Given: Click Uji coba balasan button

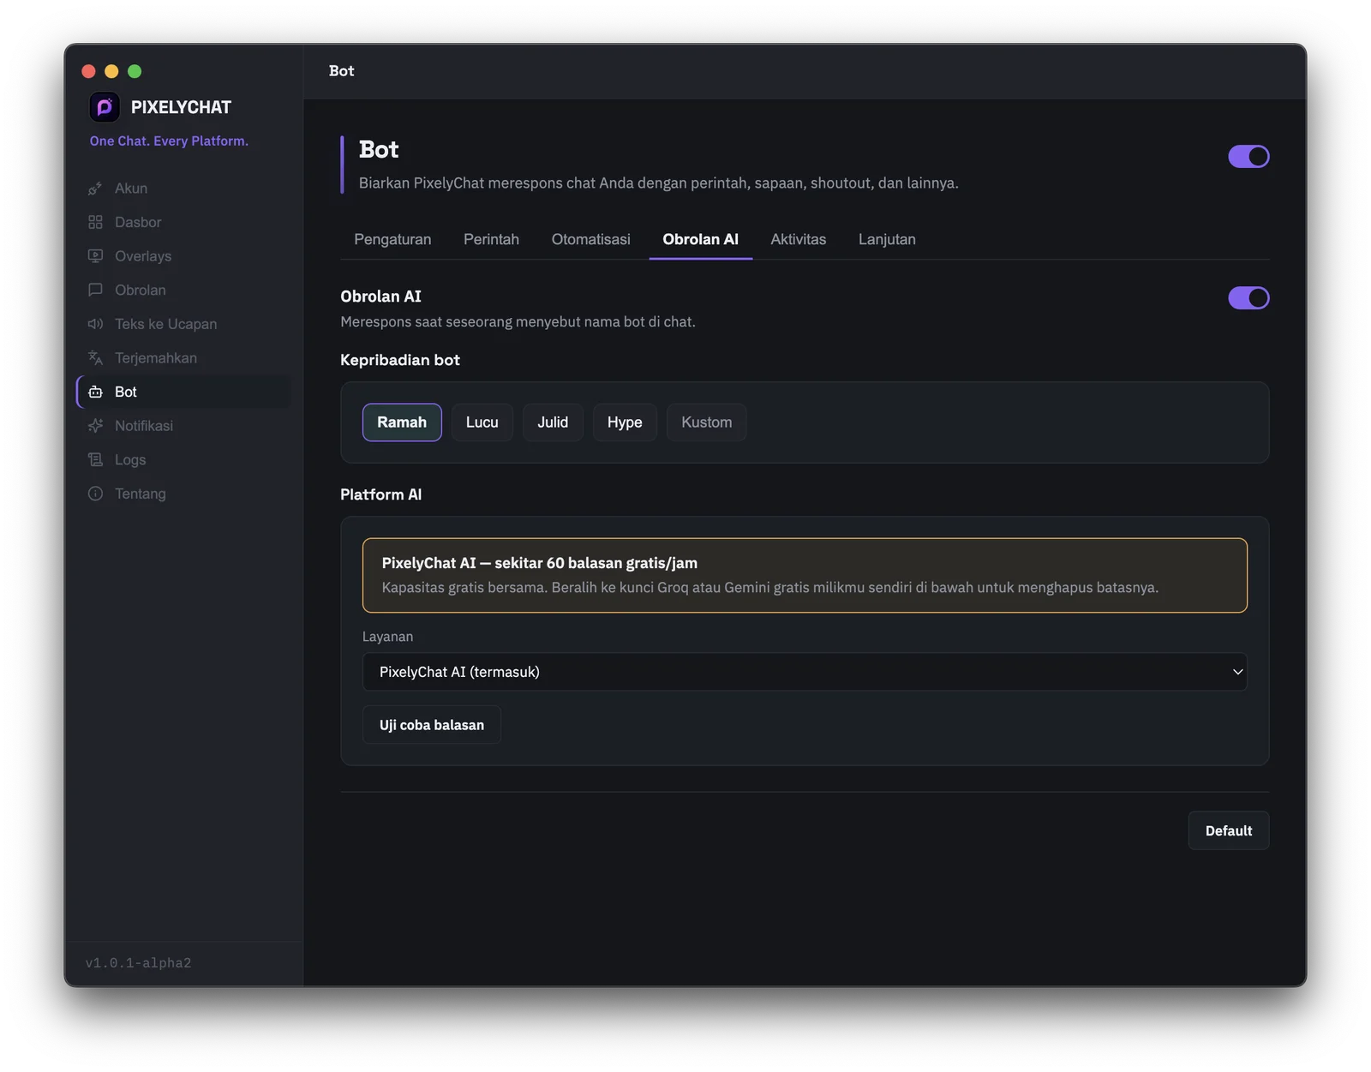Looking at the screenshot, I should [x=432, y=725].
